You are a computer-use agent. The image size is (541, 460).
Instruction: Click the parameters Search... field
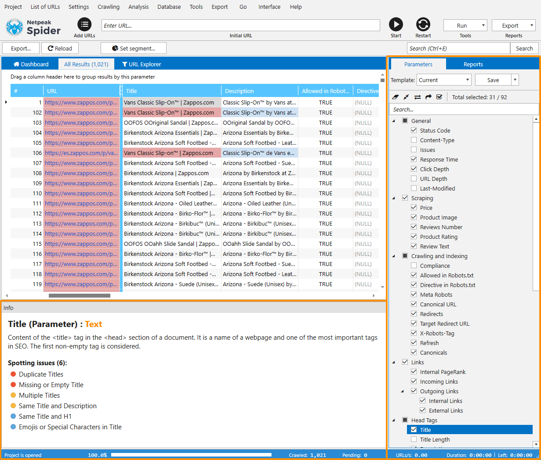tap(464, 109)
